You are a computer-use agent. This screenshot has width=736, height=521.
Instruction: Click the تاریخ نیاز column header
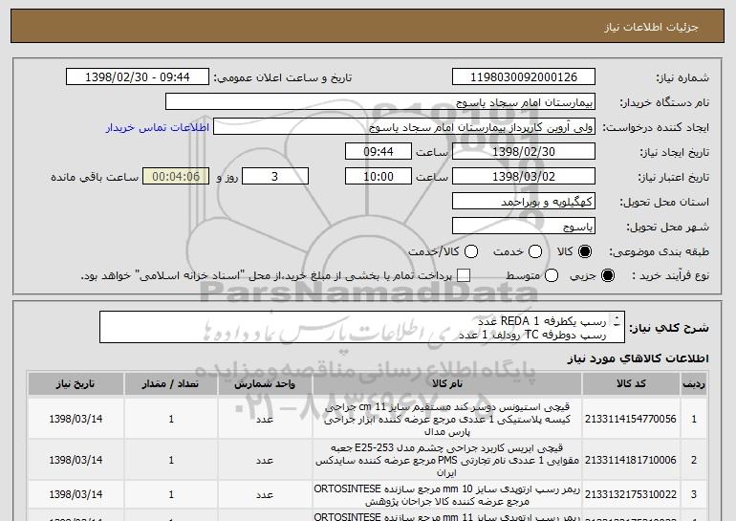click(76, 384)
